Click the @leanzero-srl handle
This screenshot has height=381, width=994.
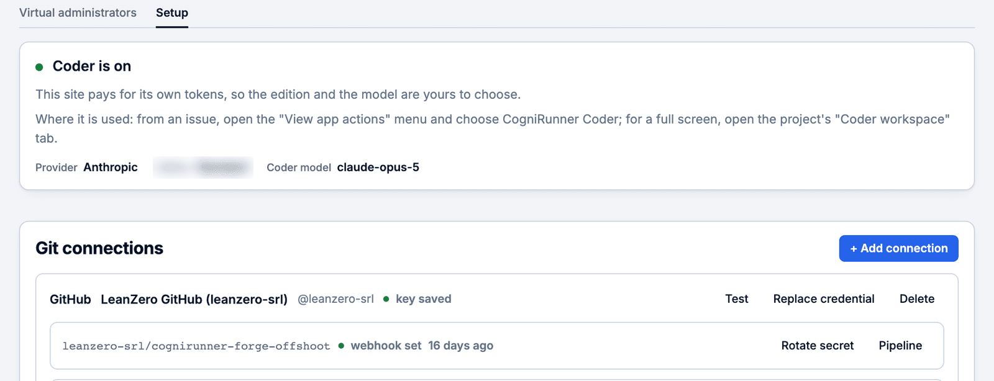[335, 299]
